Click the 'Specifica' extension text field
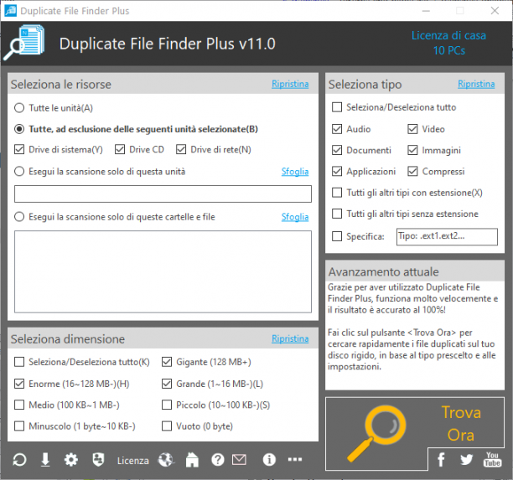The width and height of the screenshot is (513, 480). coord(447,236)
